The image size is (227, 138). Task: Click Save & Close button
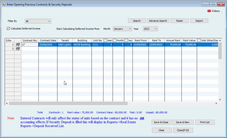pos(161,122)
